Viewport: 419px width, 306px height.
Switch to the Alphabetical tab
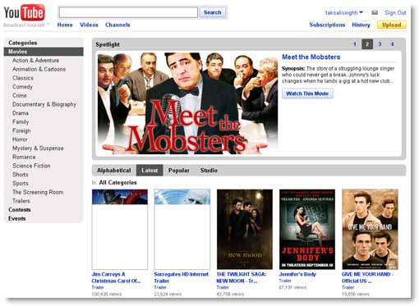tap(114, 171)
